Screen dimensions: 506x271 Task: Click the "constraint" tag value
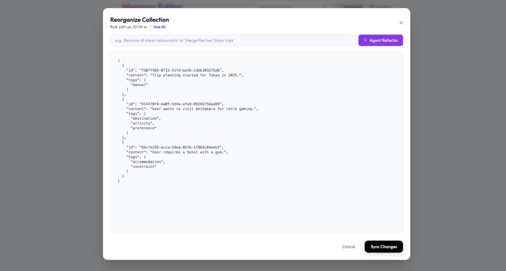click(x=144, y=167)
